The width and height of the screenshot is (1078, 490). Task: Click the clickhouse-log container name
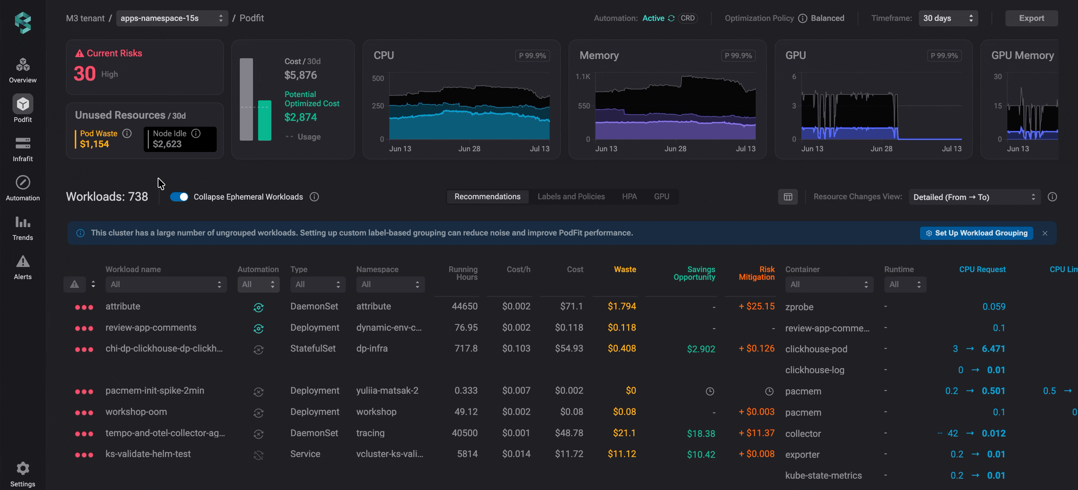pos(815,370)
